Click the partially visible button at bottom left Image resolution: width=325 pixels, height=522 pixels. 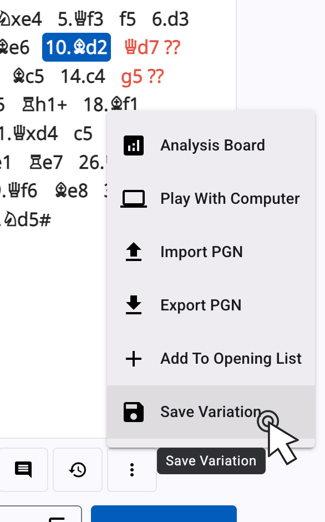tap(42, 514)
